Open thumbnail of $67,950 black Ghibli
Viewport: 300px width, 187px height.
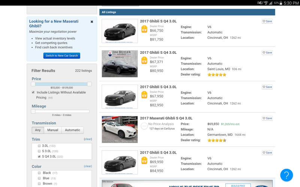120,96
